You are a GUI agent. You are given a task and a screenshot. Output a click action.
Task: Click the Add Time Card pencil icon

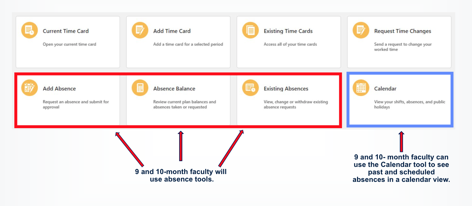[140, 31]
